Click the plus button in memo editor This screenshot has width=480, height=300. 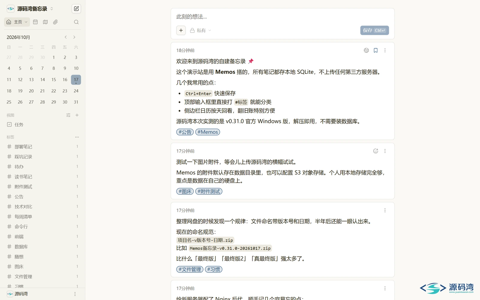pyautogui.click(x=181, y=30)
